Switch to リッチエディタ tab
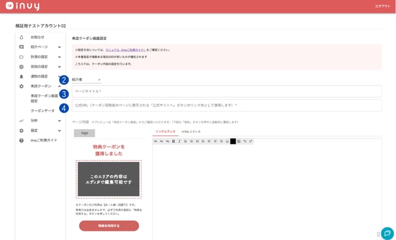Image resolution: width=396 pixels, height=240 pixels. (165, 132)
